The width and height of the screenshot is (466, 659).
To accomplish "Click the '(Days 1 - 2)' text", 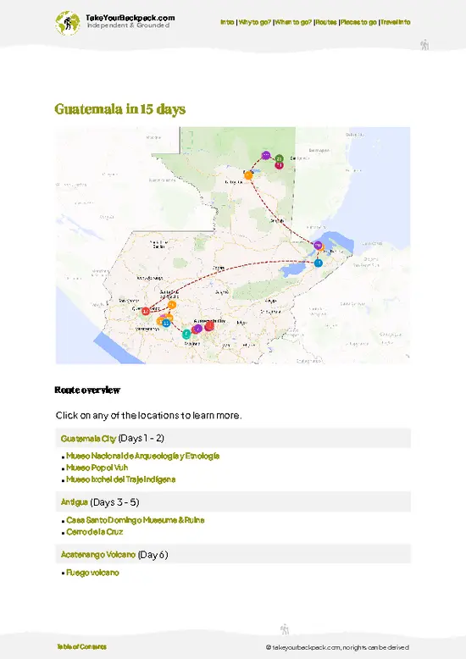I will (x=141, y=438).
